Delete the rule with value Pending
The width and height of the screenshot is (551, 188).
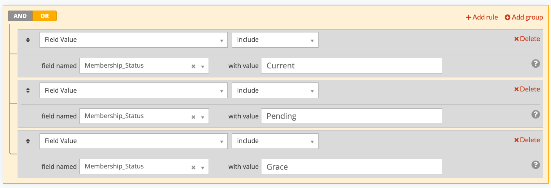(x=527, y=89)
